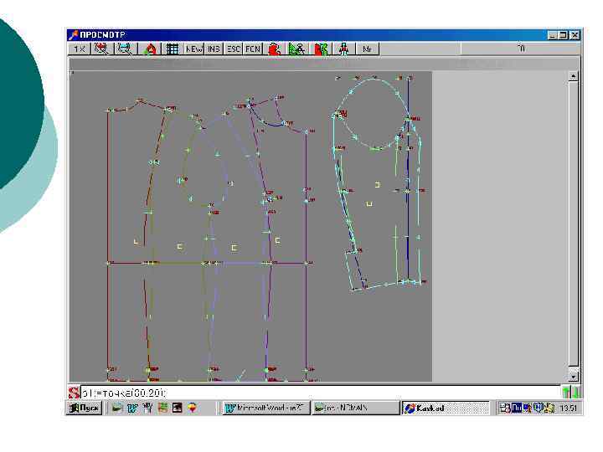Click the scroll up arrow

573,76
